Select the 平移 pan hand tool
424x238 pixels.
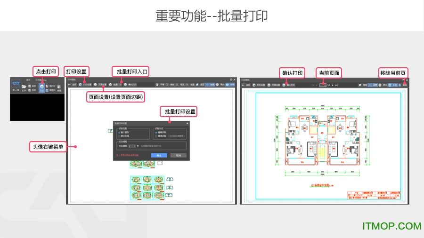point(160,85)
